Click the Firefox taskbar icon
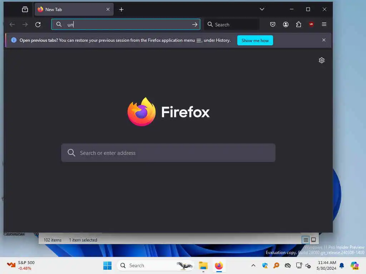The image size is (366, 274). (x=219, y=265)
